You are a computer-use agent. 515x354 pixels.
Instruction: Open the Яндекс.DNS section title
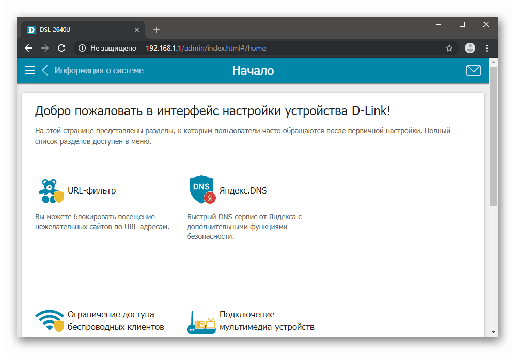tap(243, 190)
